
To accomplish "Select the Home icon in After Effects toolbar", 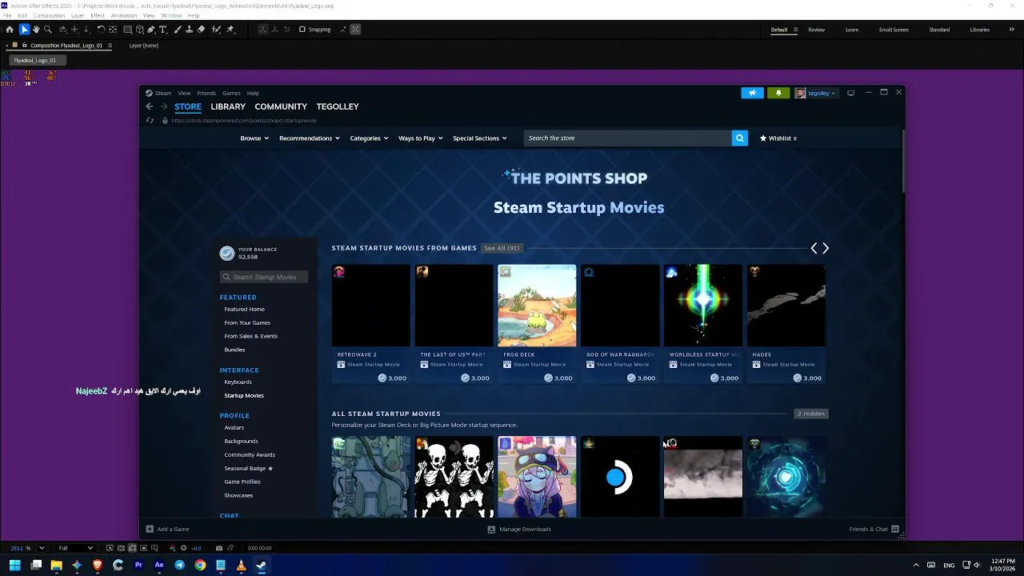I will pos(10,30).
